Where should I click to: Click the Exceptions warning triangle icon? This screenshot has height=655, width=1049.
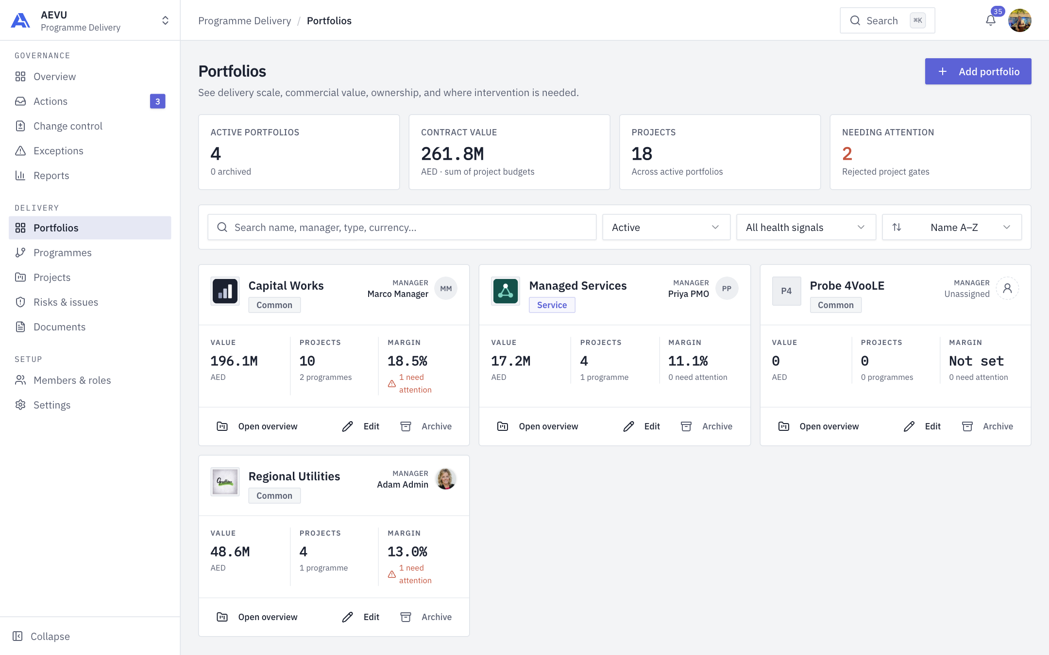tap(20, 151)
